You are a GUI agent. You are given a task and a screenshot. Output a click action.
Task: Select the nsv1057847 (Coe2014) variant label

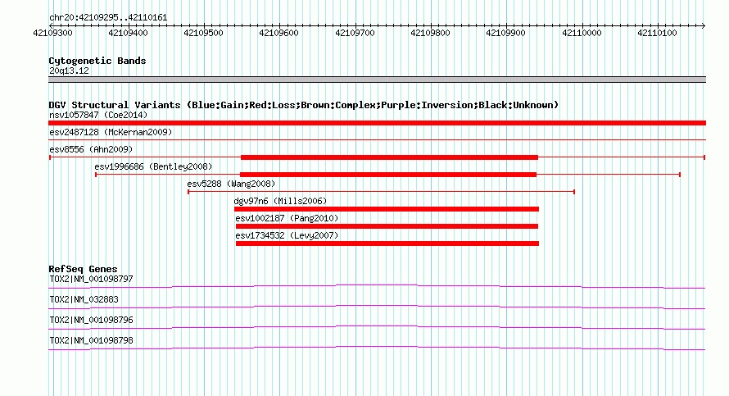pos(98,115)
